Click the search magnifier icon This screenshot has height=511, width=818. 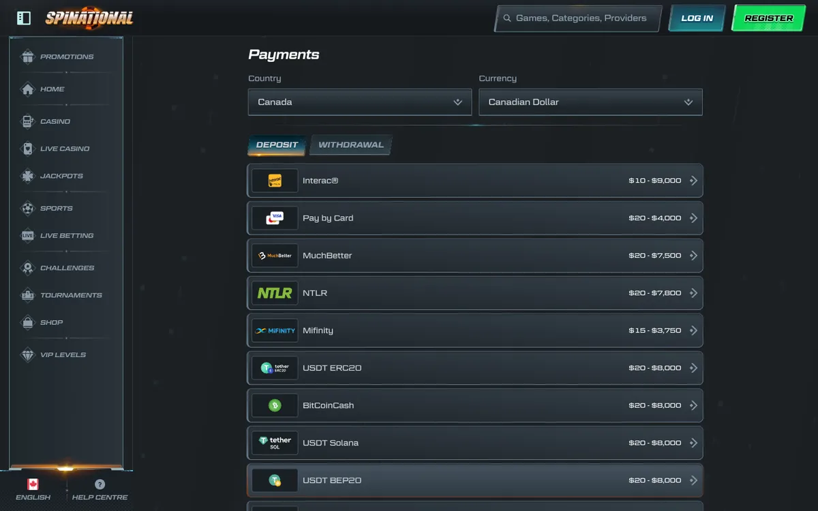tap(507, 18)
